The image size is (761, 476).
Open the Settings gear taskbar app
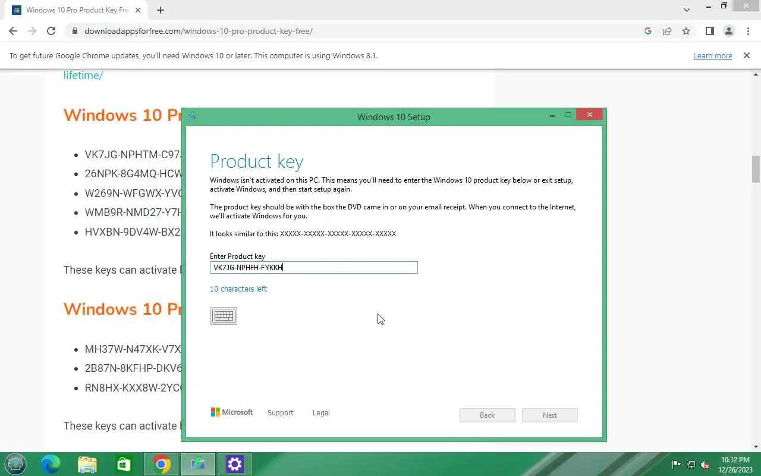(235, 464)
